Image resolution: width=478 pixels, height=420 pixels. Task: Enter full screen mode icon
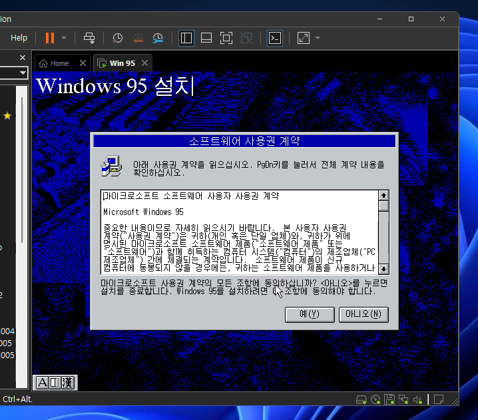[226, 38]
